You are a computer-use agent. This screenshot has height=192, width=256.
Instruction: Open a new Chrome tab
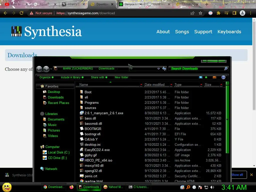(x=206, y=4)
